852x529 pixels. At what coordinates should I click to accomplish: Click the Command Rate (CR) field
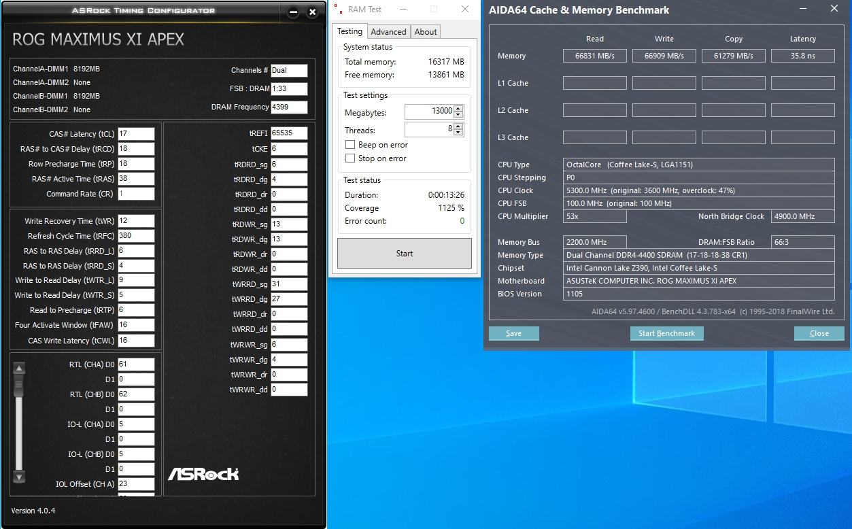coord(136,194)
